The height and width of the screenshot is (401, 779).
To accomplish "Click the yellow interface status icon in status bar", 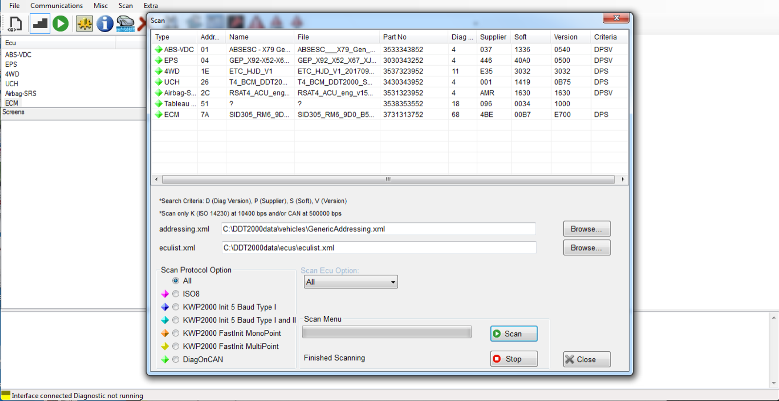I will pos(6,395).
